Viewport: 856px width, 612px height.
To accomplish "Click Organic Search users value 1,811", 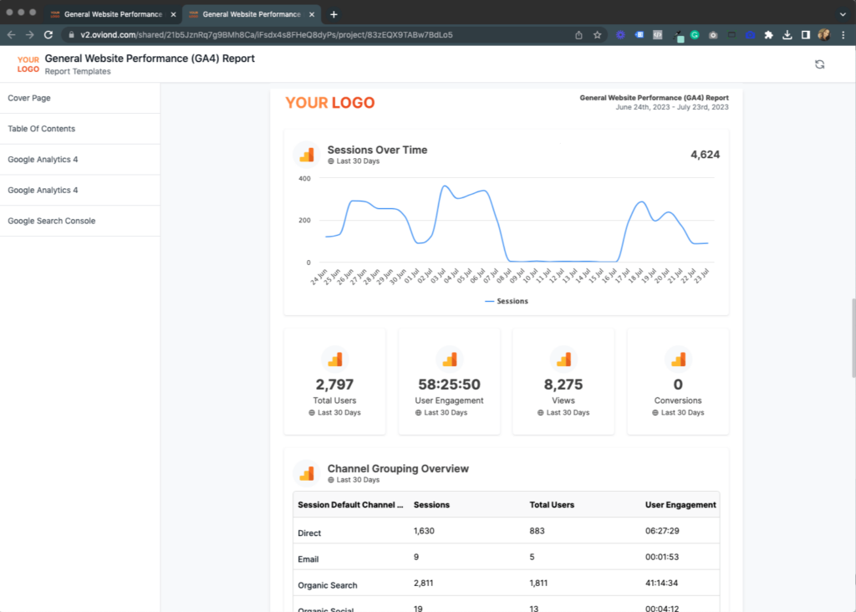I will point(539,583).
